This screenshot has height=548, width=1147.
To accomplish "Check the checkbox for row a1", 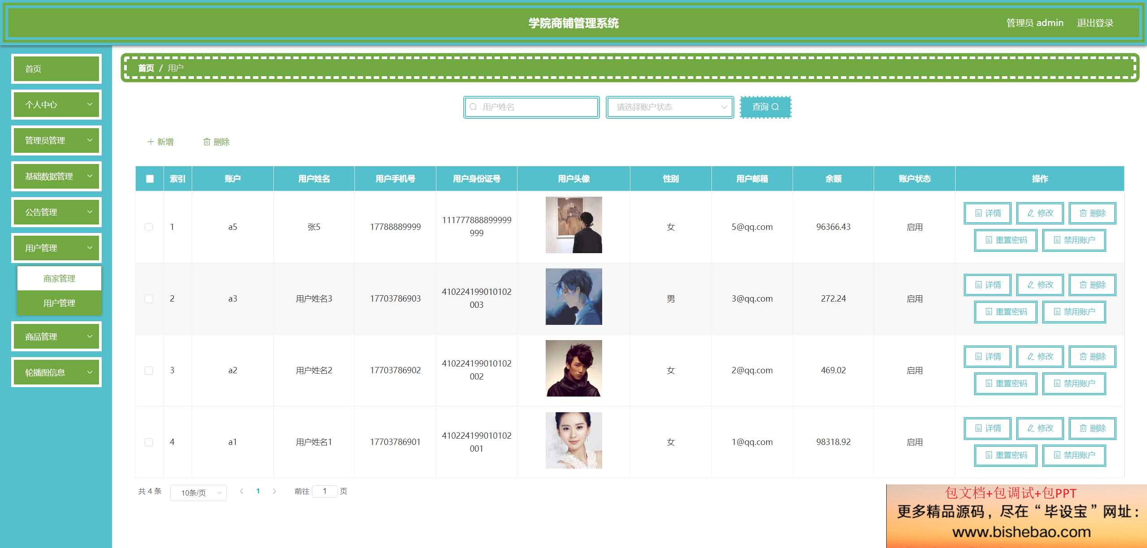I will click(x=149, y=442).
